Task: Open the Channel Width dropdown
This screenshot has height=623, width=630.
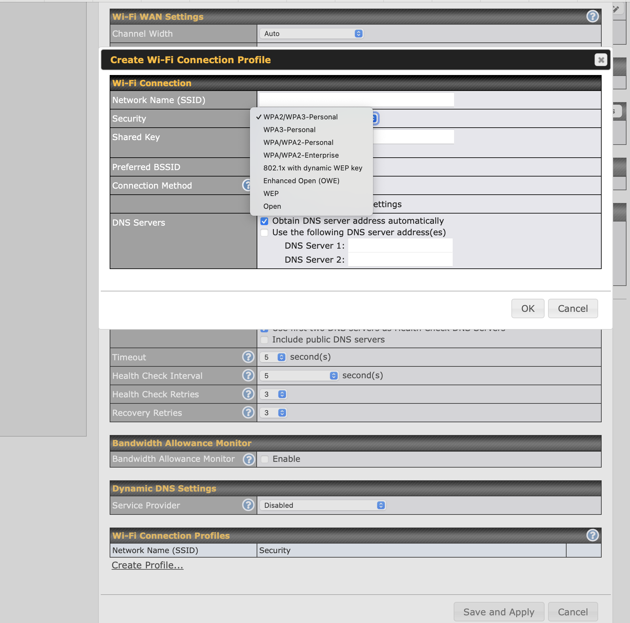Action: tap(311, 34)
